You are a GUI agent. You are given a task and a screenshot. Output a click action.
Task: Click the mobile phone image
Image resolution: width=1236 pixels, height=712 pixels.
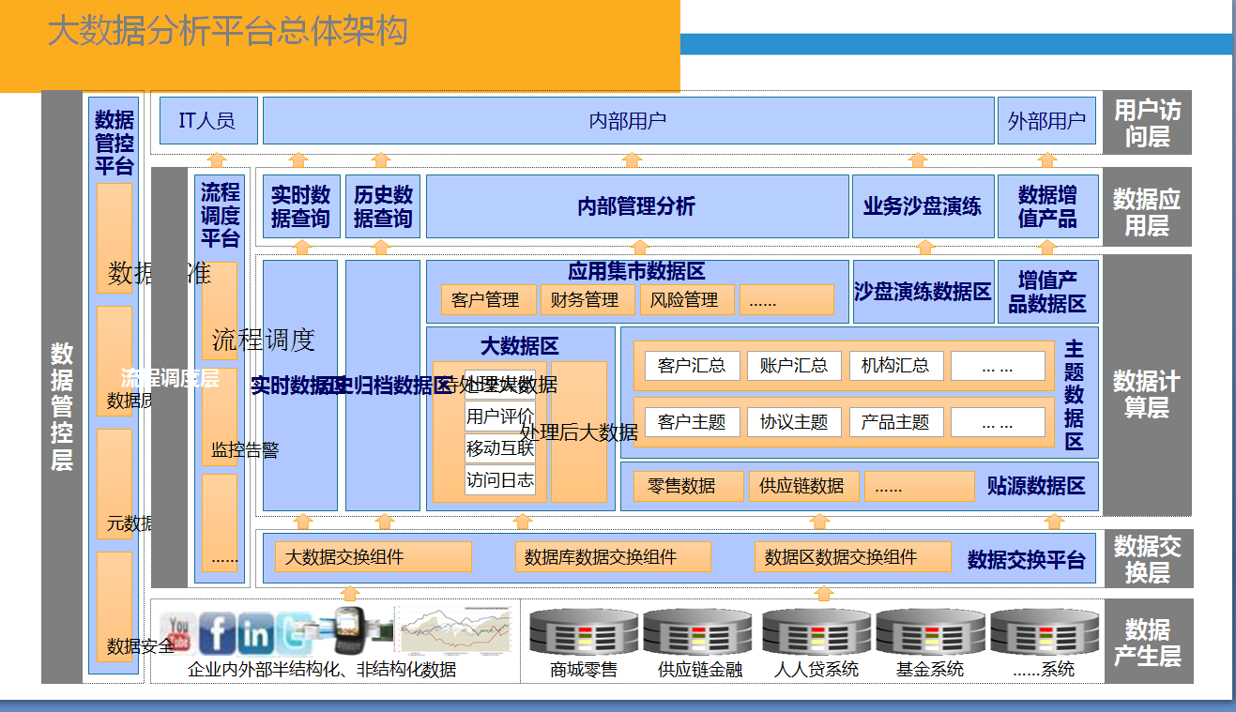coord(352,629)
